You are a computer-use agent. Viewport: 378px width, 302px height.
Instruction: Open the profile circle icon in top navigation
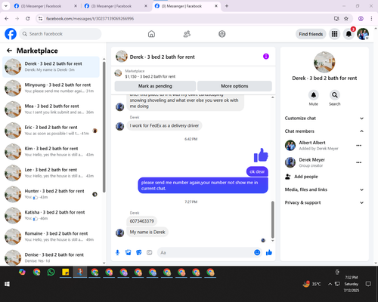(x=222, y=34)
